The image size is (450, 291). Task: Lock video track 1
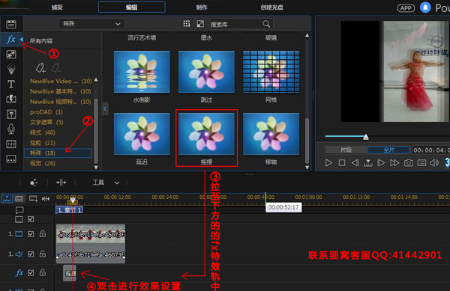[43, 234]
